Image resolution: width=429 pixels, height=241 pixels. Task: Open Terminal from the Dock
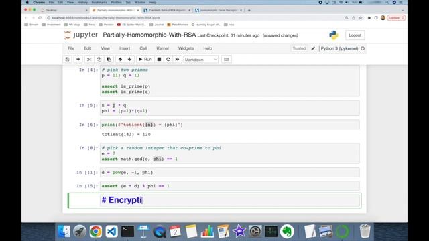[127, 232]
